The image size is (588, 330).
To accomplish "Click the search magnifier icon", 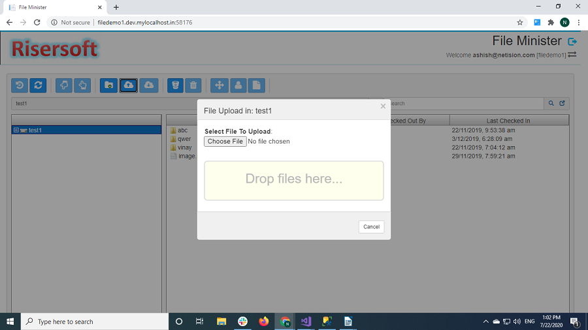I will (551, 104).
